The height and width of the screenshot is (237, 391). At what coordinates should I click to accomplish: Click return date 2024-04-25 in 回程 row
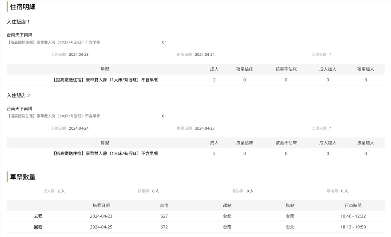click(101, 227)
